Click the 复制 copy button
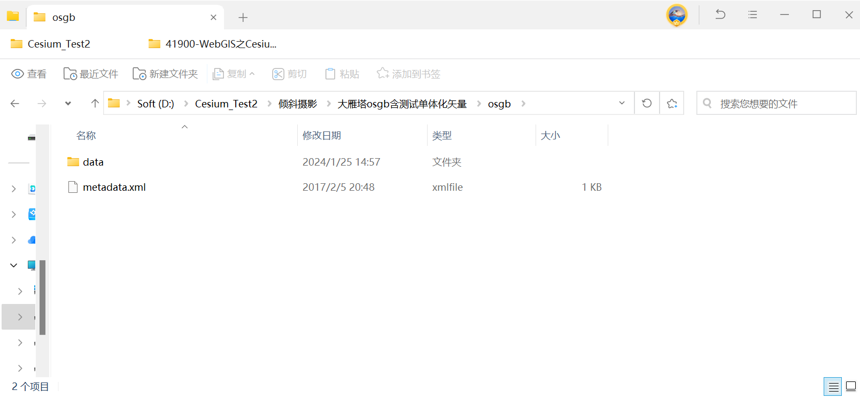The width and height of the screenshot is (860, 398). 229,74
